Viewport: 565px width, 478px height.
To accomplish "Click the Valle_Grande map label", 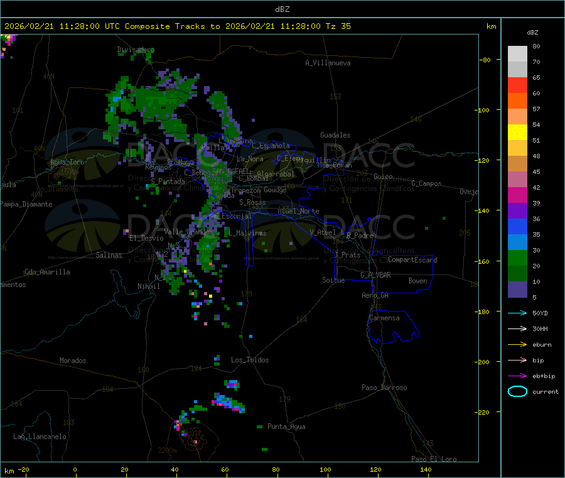I will tap(186, 231).
